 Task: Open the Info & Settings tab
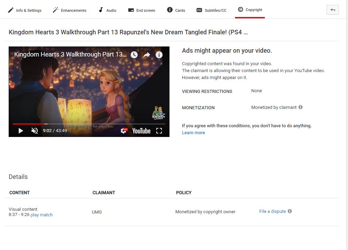click(x=25, y=10)
